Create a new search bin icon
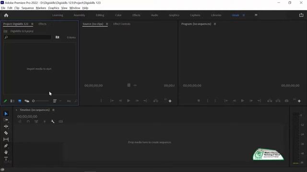 (x=58, y=37)
